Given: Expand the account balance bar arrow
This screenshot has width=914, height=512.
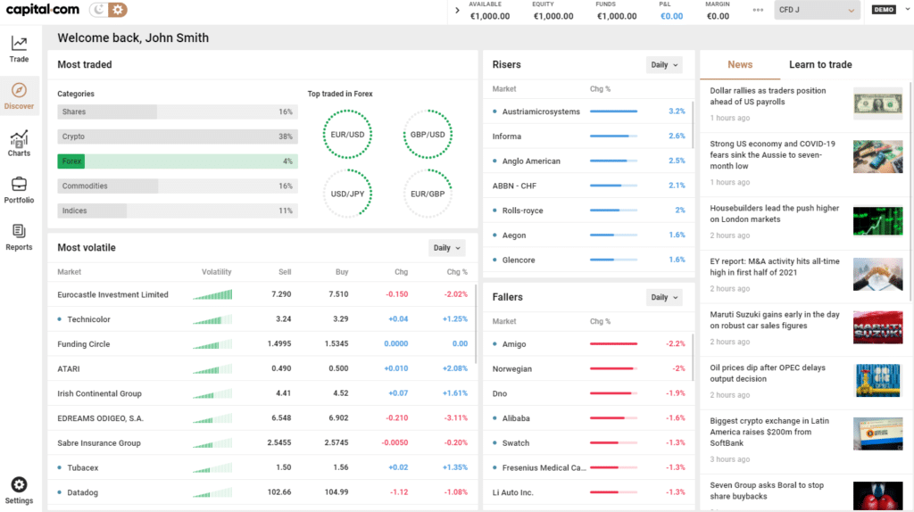Looking at the screenshot, I should tap(457, 11).
